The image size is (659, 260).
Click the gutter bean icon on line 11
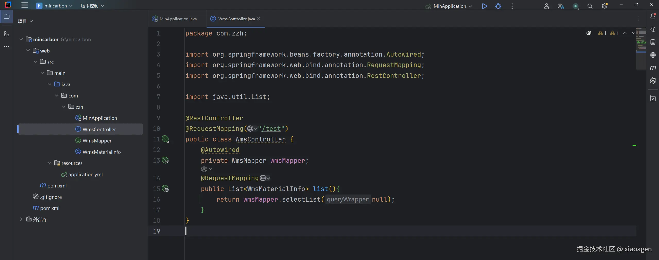click(x=165, y=139)
